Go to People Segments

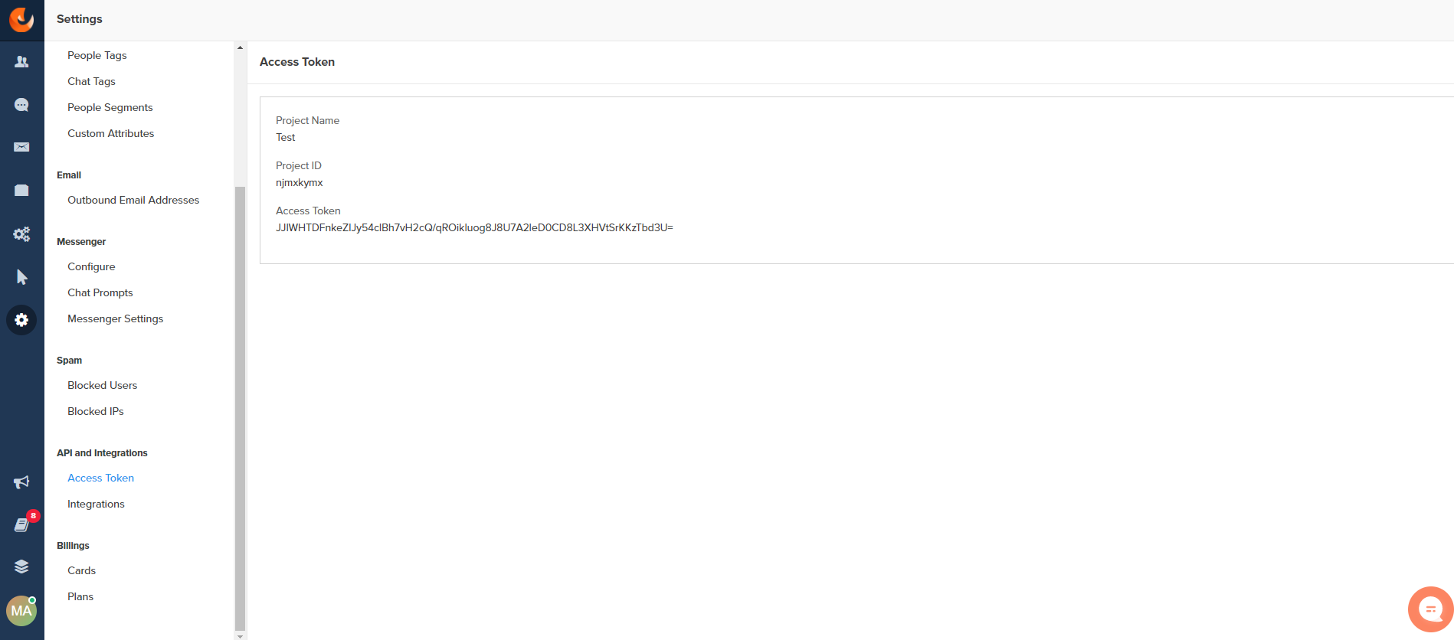click(x=110, y=107)
